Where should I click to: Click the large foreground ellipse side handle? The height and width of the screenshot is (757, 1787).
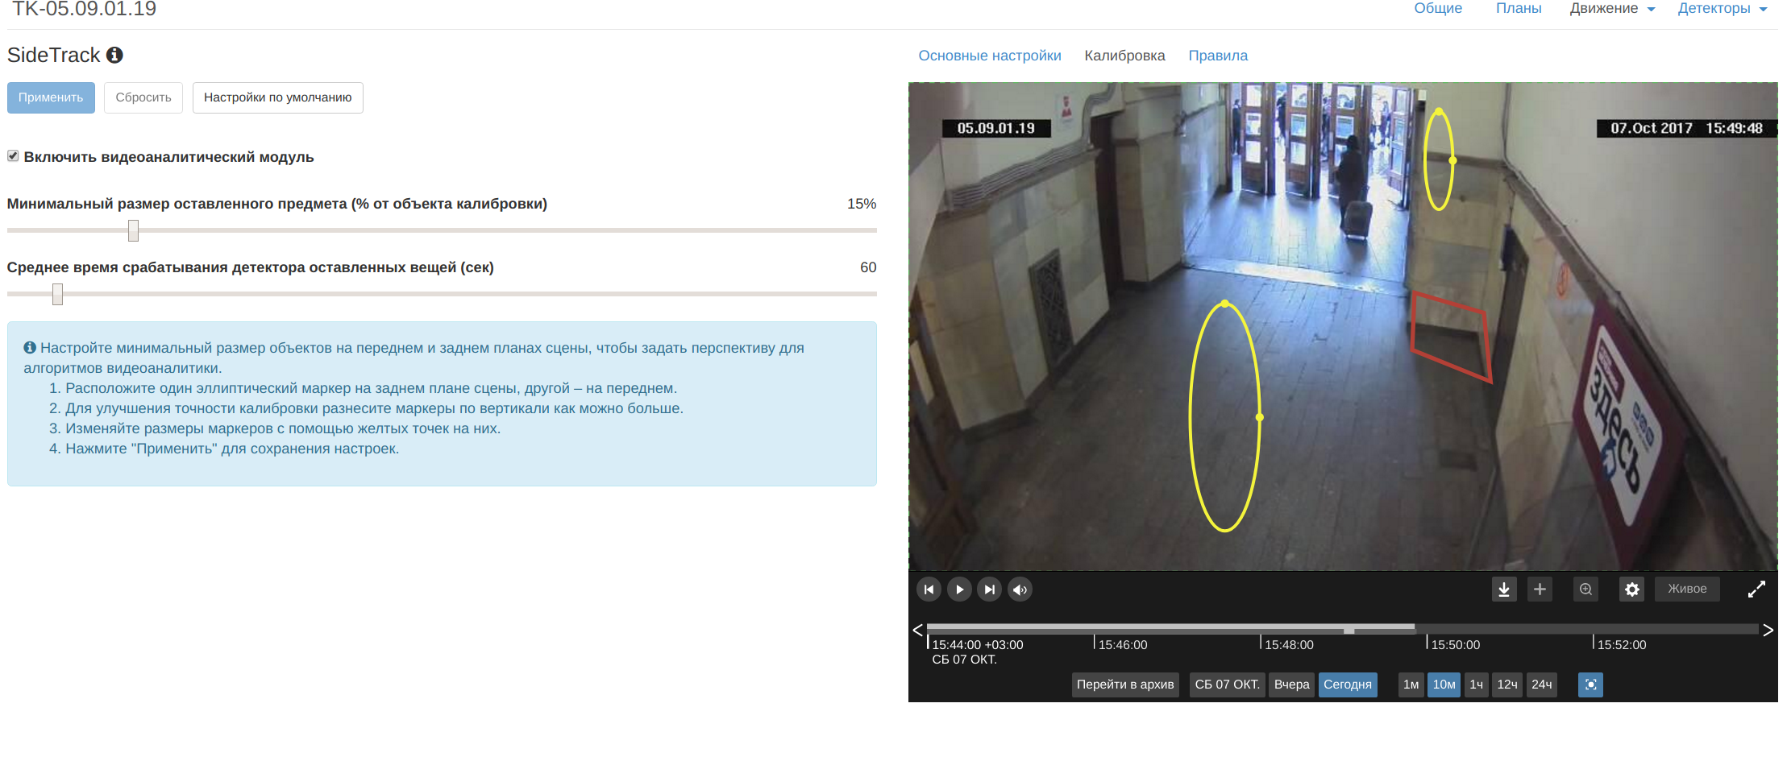coord(1260,417)
